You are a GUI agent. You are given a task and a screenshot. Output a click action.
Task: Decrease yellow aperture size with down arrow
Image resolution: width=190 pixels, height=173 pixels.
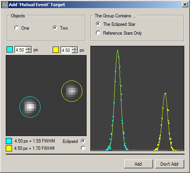point(75,51)
